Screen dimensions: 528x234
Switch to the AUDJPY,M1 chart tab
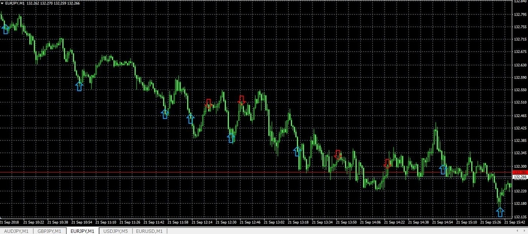click(x=17, y=231)
